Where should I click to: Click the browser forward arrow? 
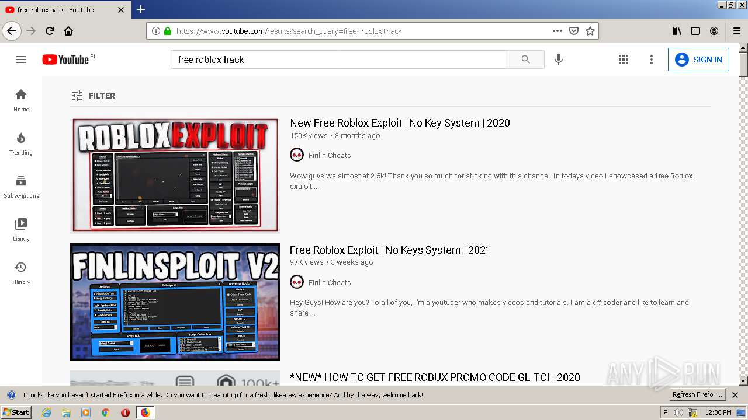[x=31, y=31]
